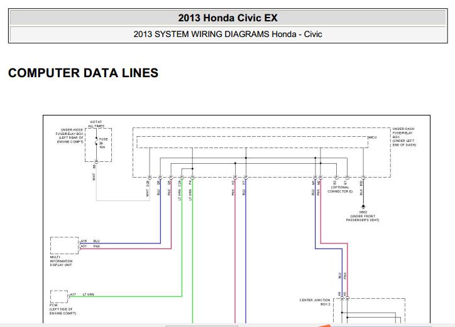
Task: Click the "MICU" label
Action: (373, 137)
